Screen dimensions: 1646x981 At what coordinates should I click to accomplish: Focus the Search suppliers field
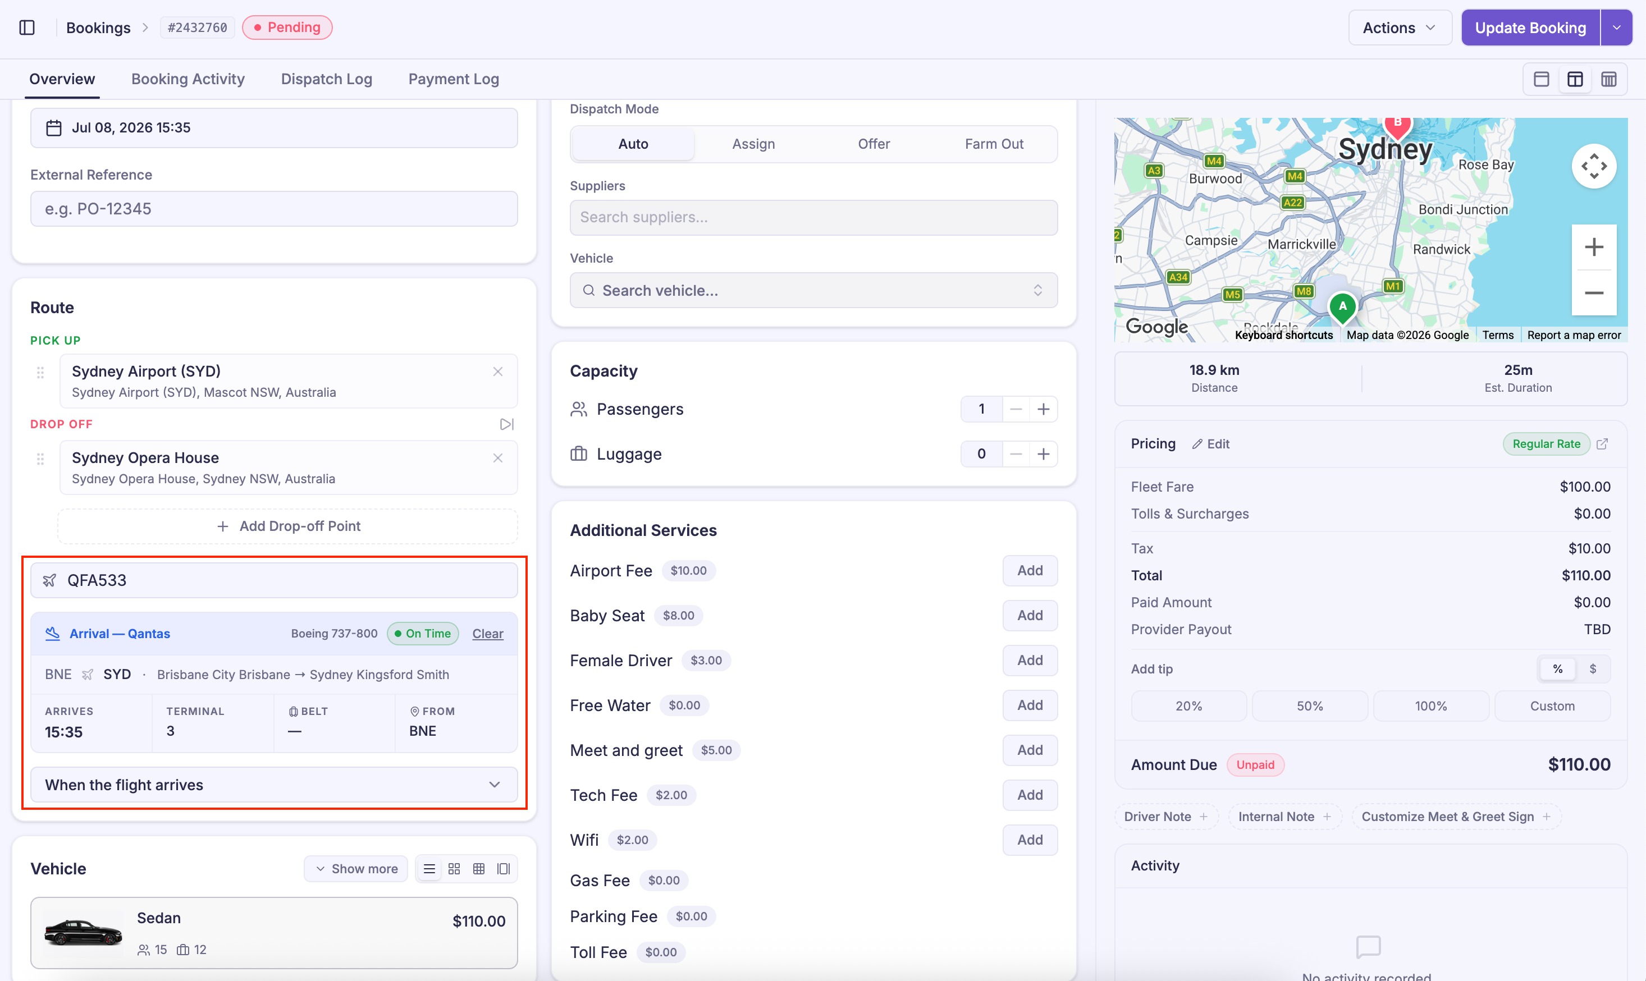point(814,218)
